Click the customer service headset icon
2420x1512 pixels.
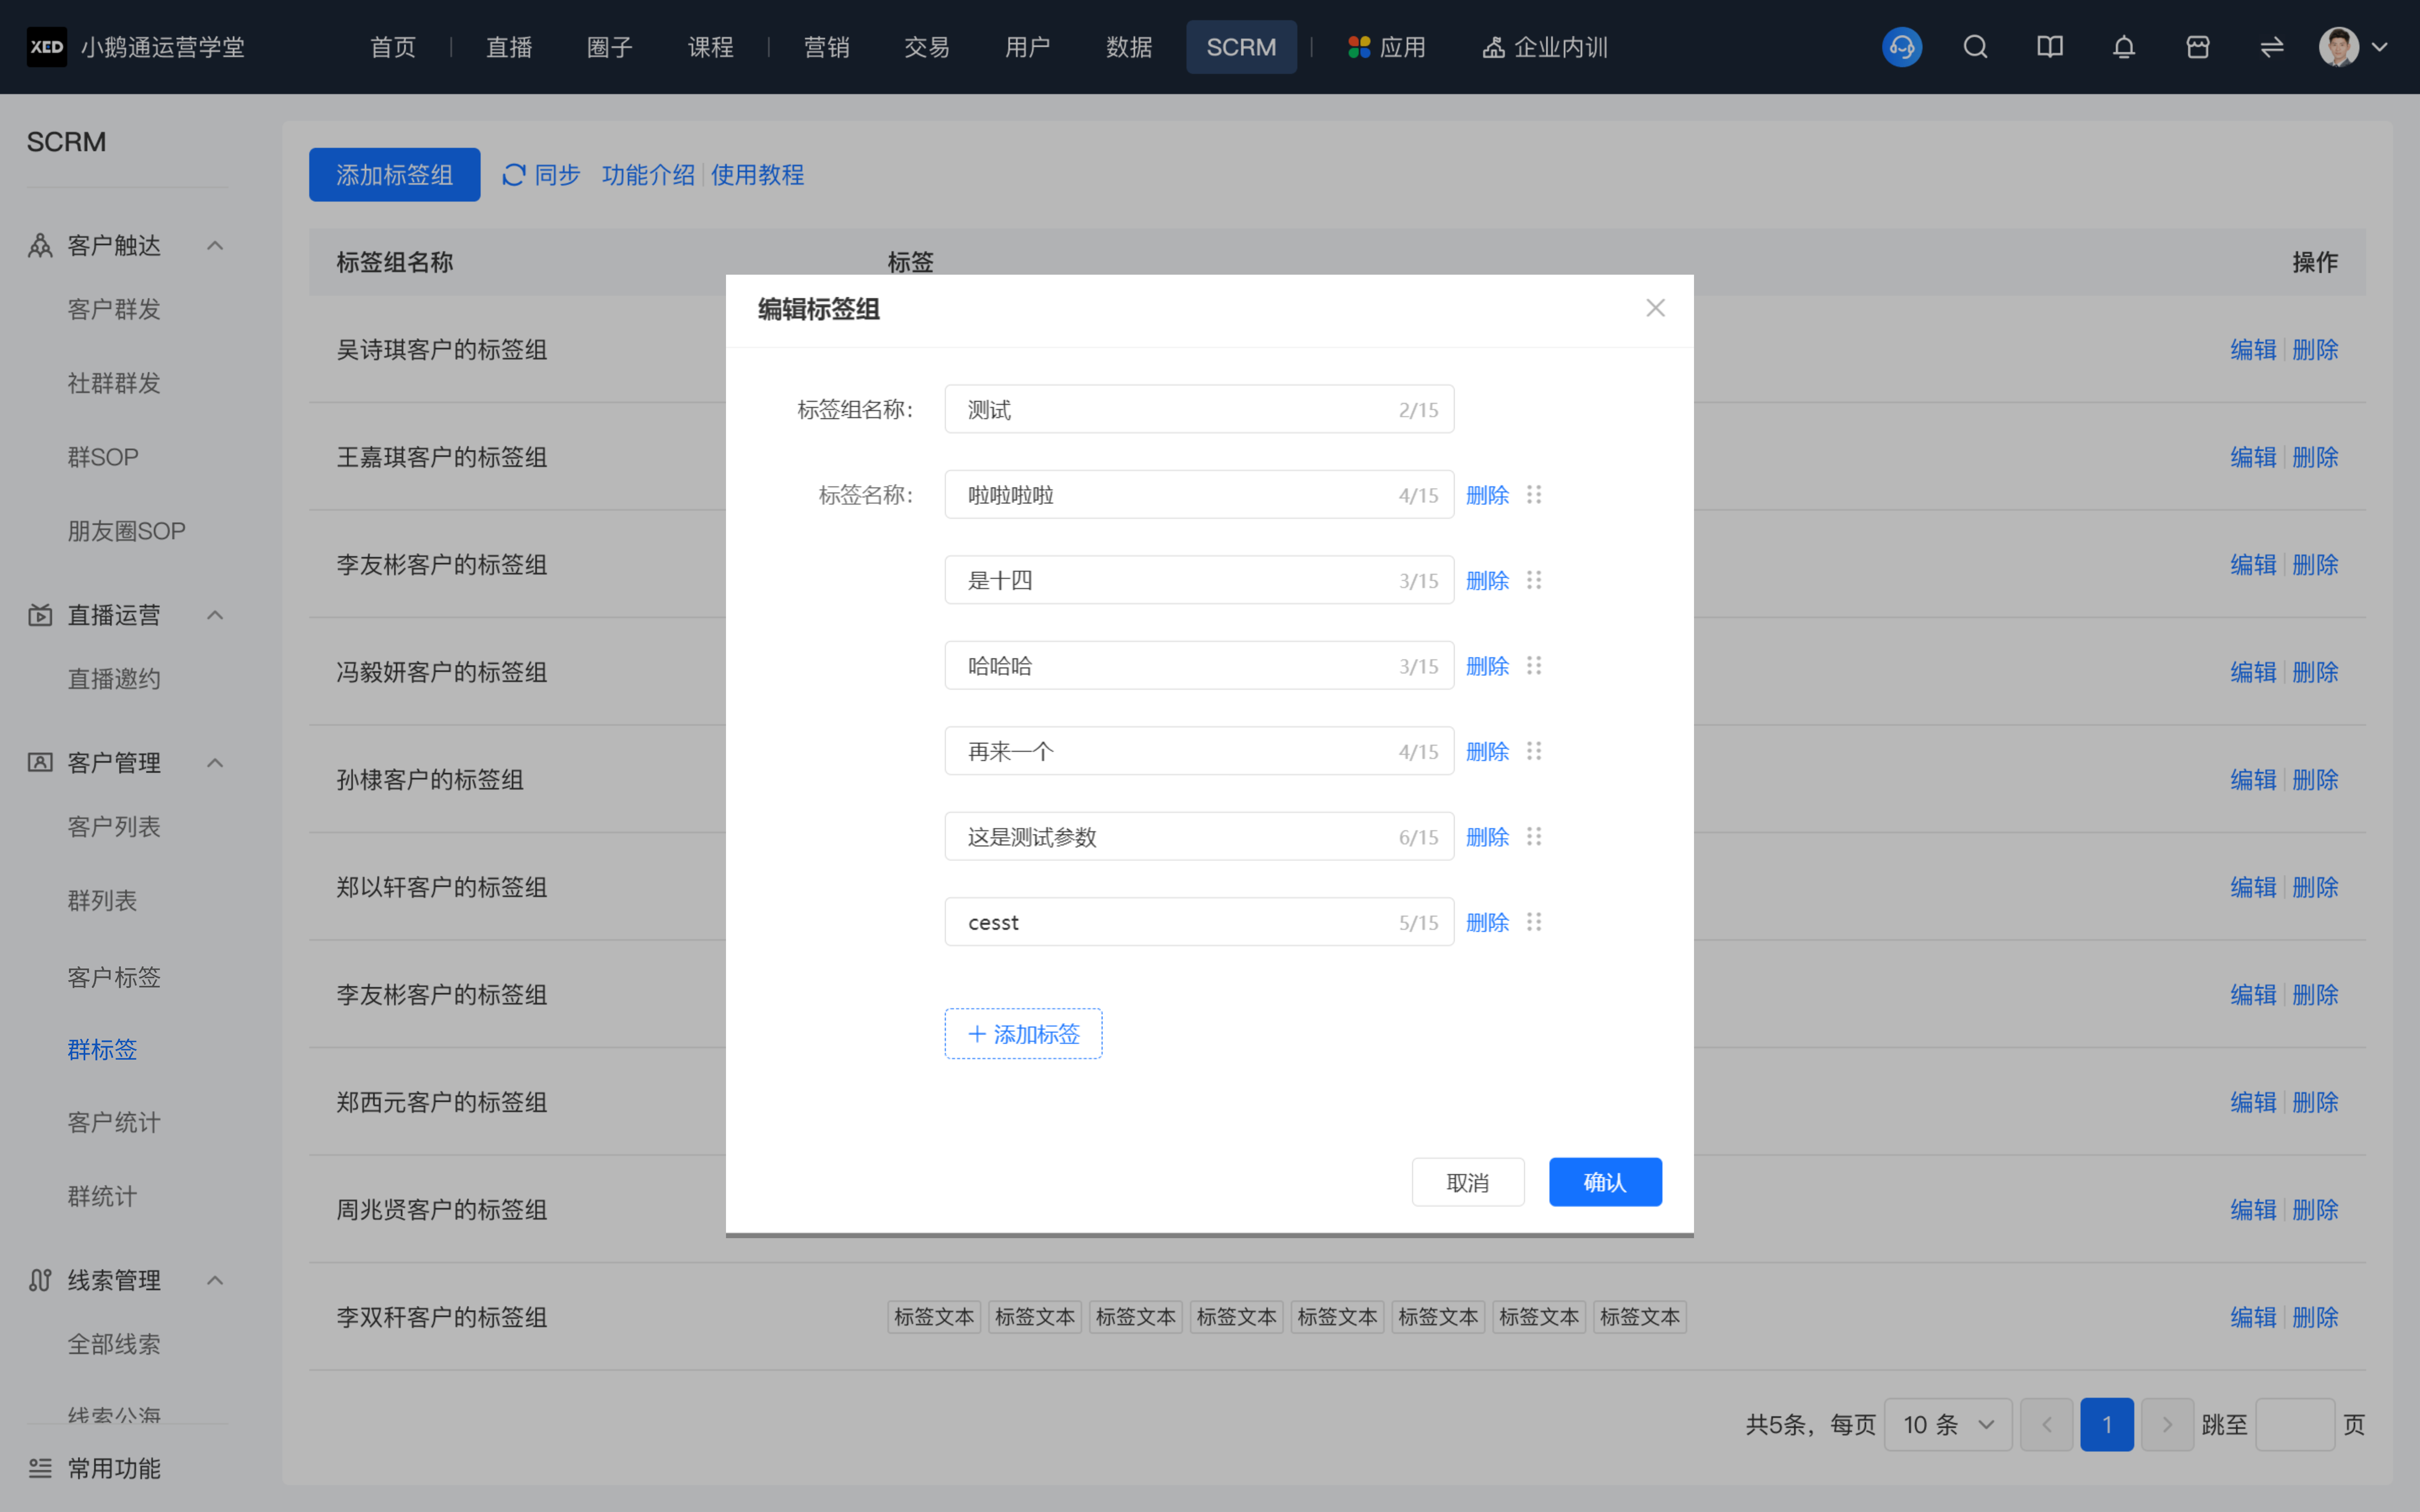[1901, 47]
